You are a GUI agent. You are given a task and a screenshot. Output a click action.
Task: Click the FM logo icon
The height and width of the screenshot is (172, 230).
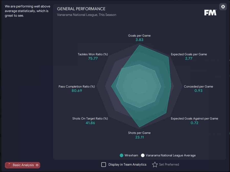coord(210,13)
